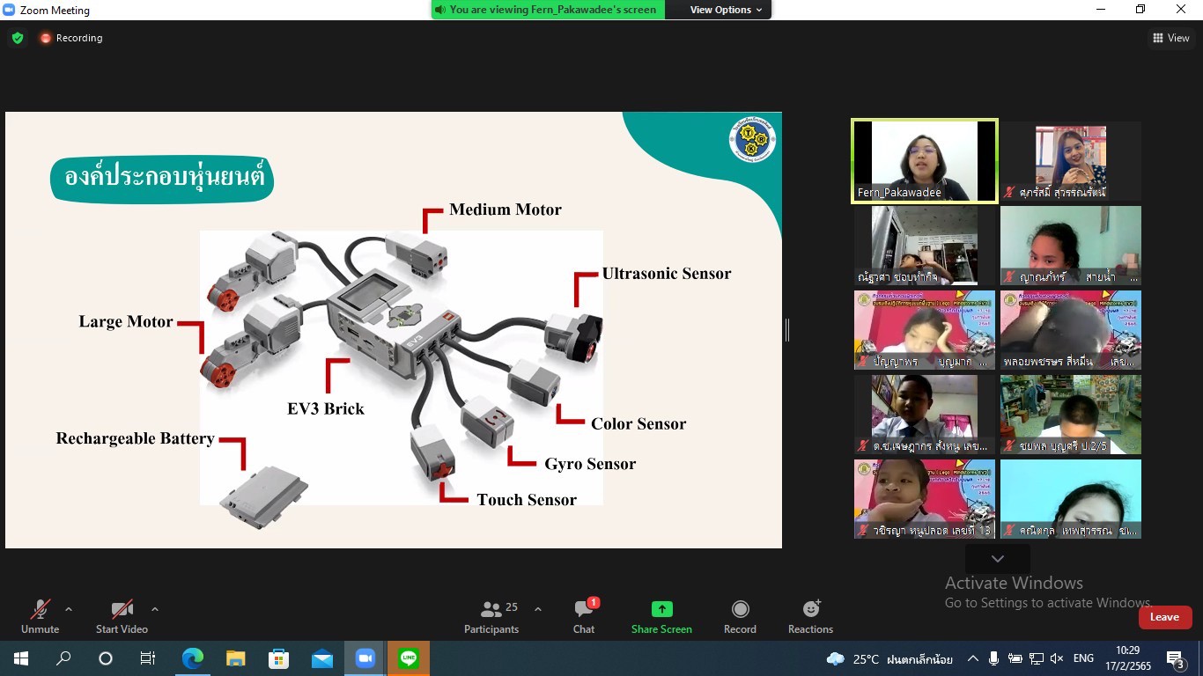This screenshot has width=1203, height=676.
Task: Toggle Start Video camera on
Action: click(122, 616)
